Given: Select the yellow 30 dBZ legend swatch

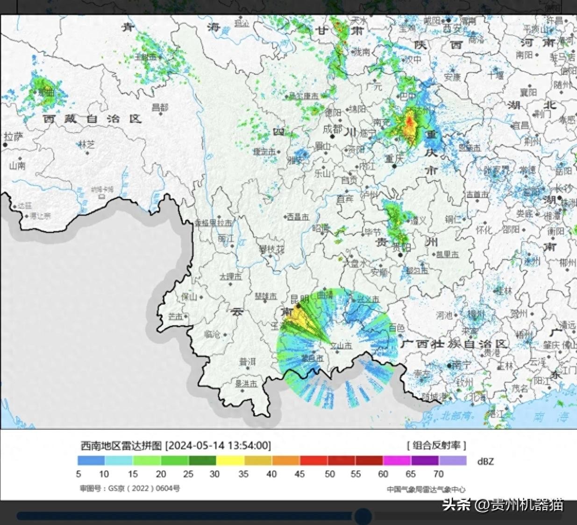Looking at the screenshot, I should pyautogui.click(x=230, y=461).
